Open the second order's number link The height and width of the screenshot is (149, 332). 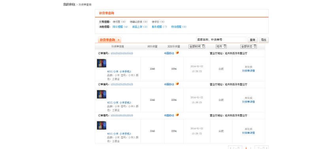tap(122, 85)
